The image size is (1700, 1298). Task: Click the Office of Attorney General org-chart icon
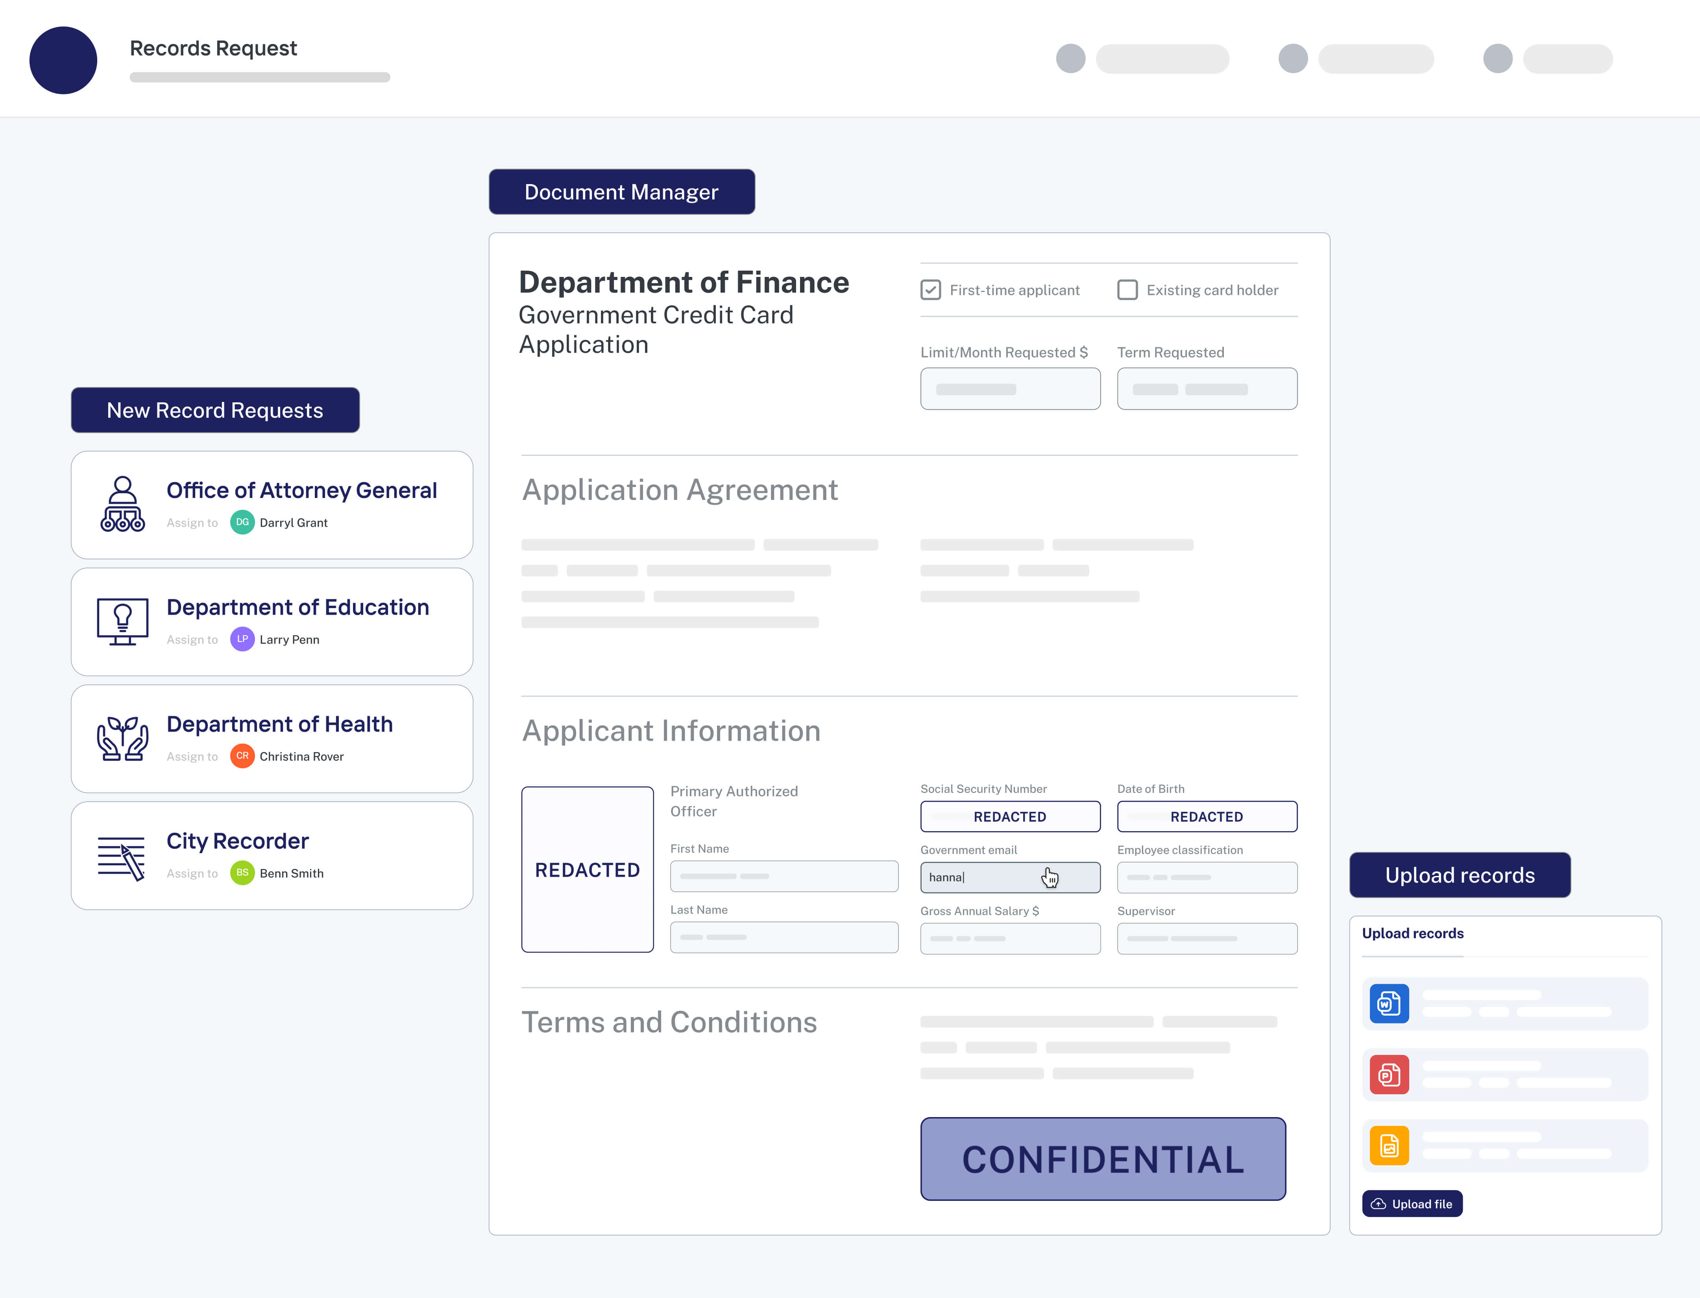click(122, 504)
